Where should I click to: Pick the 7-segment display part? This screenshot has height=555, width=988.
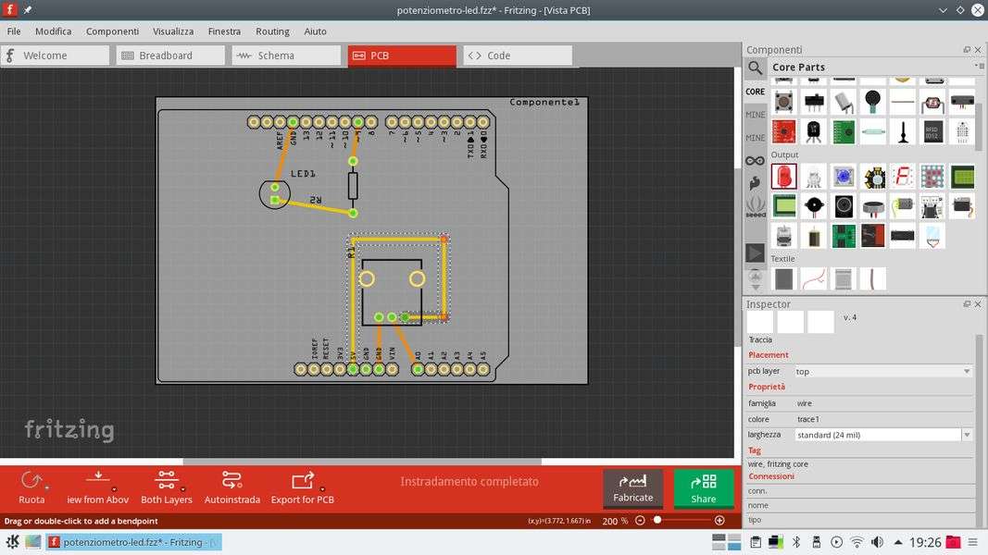902,176
